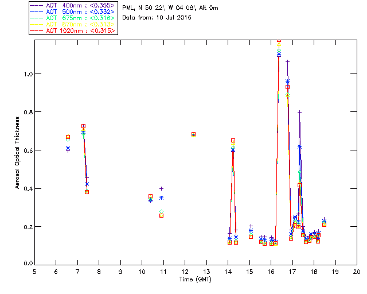Click the AOT 500nm legend entry
Viewport: 367px width, 294px height.
pyautogui.click(x=72, y=11)
